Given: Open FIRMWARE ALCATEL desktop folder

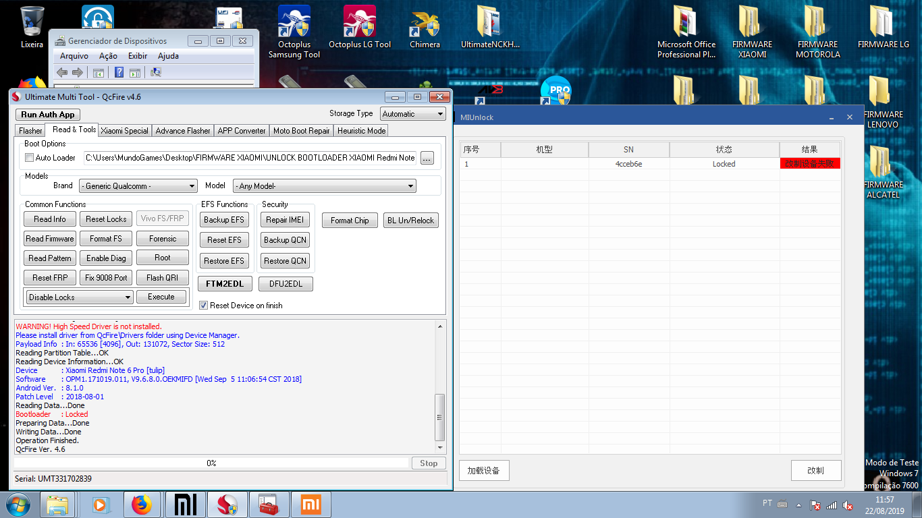Looking at the screenshot, I should click(883, 172).
